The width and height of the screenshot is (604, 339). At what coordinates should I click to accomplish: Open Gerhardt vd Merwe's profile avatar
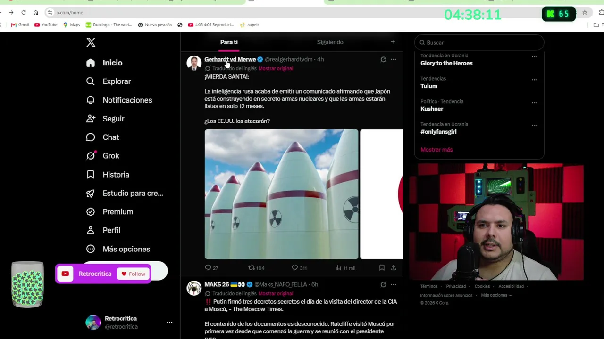click(194, 63)
